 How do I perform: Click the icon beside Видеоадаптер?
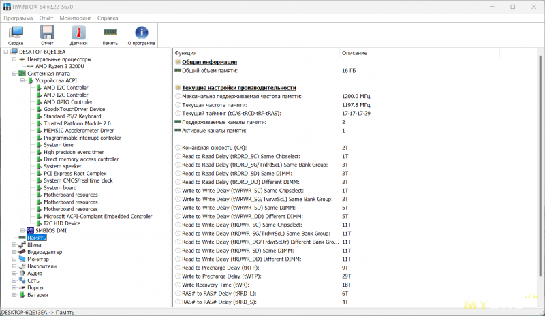tap(22, 252)
